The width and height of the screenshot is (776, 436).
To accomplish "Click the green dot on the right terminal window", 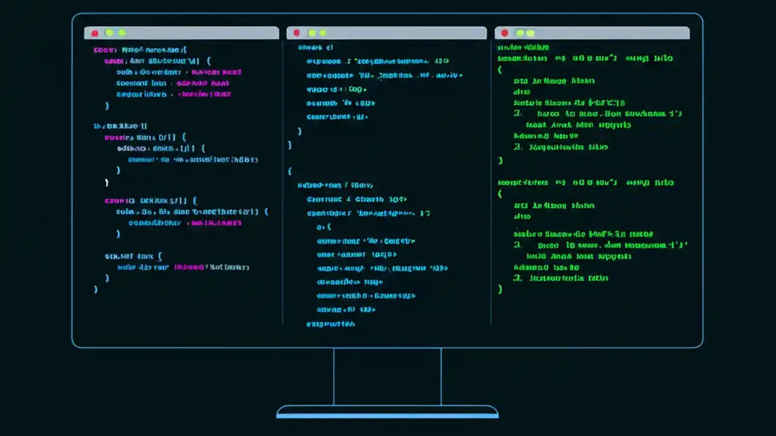I will point(529,33).
